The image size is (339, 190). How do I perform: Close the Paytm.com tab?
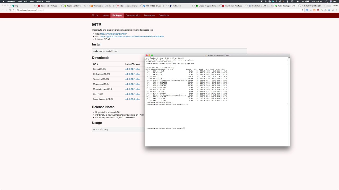[193, 6]
